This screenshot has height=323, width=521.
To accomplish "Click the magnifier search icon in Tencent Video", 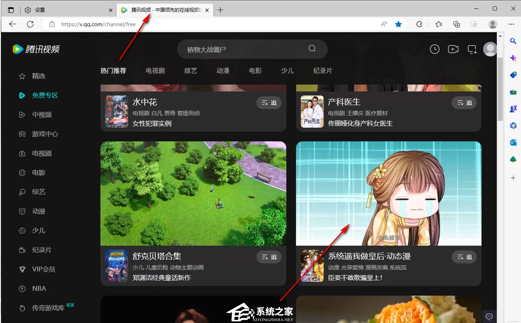I will (x=312, y=49).
